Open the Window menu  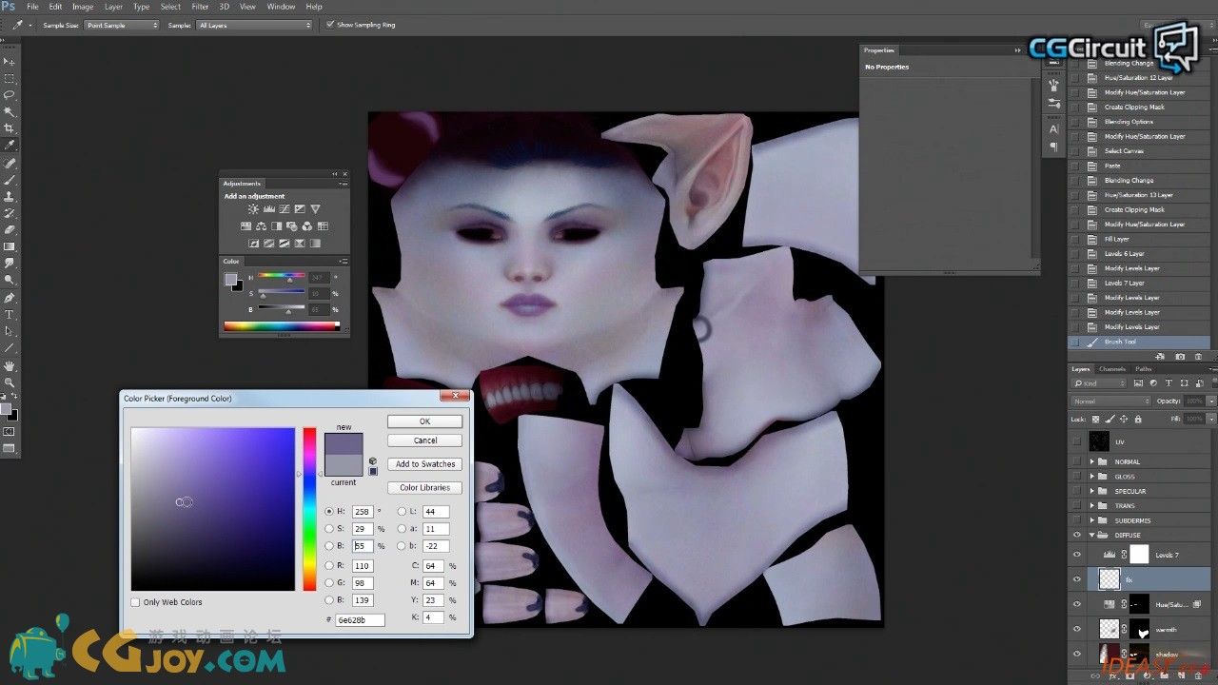click(281, 7)
